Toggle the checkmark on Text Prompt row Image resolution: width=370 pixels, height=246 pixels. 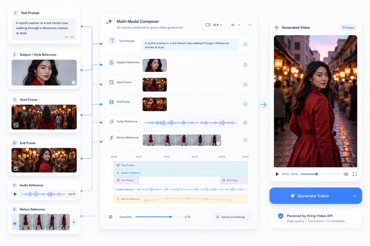click(x=246, y=44)
